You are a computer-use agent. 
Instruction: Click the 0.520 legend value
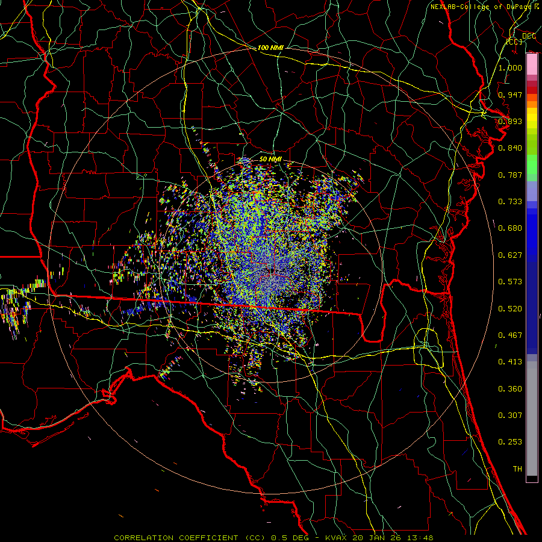pos(510,308)
